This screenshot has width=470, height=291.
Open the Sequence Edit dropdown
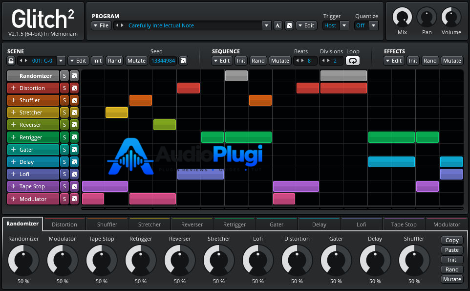[x=222, y=61]
